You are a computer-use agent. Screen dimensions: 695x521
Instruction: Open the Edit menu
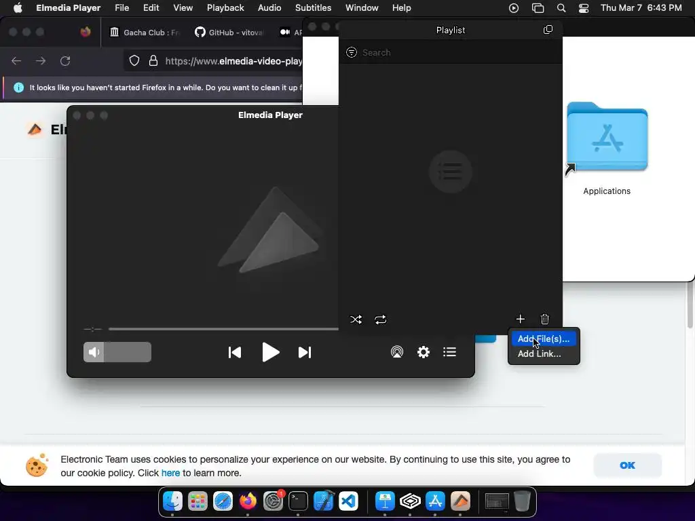click(151, 8)
